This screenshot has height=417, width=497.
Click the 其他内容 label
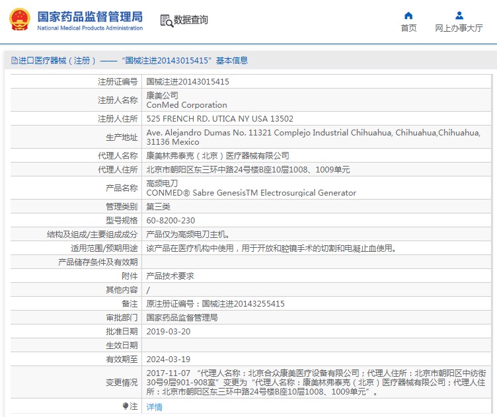122,290
